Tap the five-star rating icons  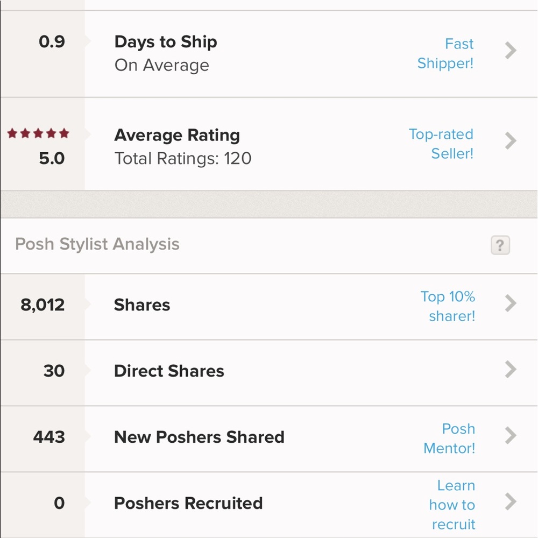point(38,133)
